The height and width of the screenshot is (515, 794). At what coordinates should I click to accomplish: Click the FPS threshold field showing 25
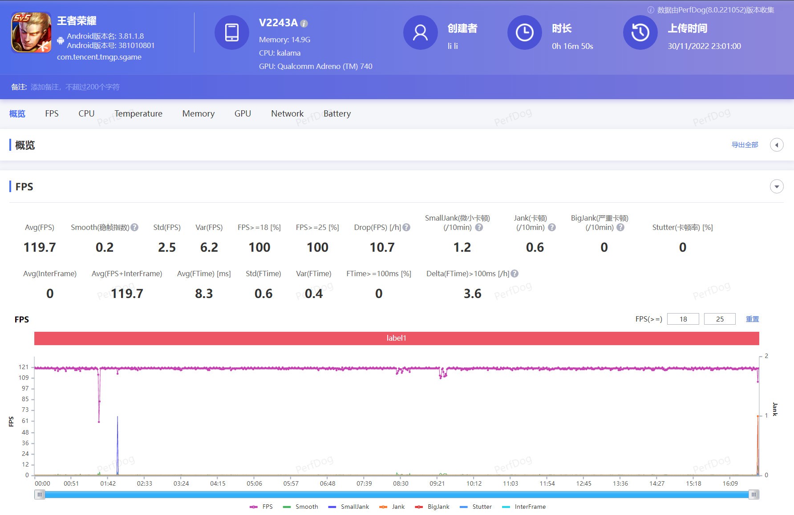720,319
